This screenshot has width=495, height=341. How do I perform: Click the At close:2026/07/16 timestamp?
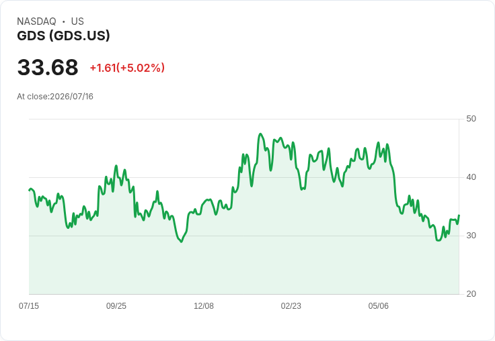point(55,97)
